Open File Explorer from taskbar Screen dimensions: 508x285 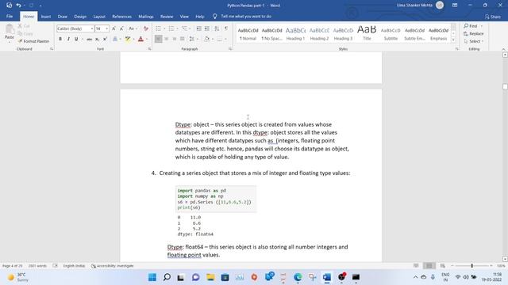pyautogui.click(x=210, y=277)
